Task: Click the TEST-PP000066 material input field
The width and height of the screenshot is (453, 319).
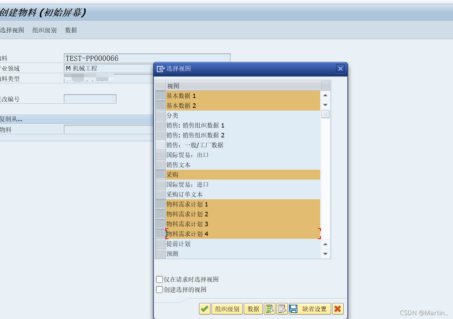Action: (136, 57)
